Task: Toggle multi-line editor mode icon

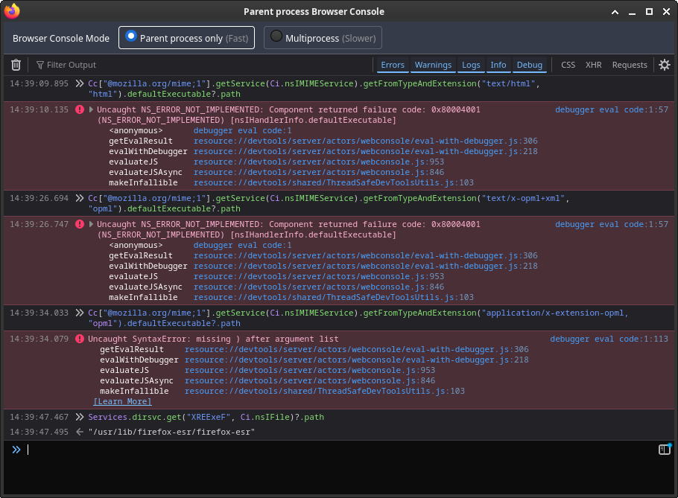Action: click(665, 450)
